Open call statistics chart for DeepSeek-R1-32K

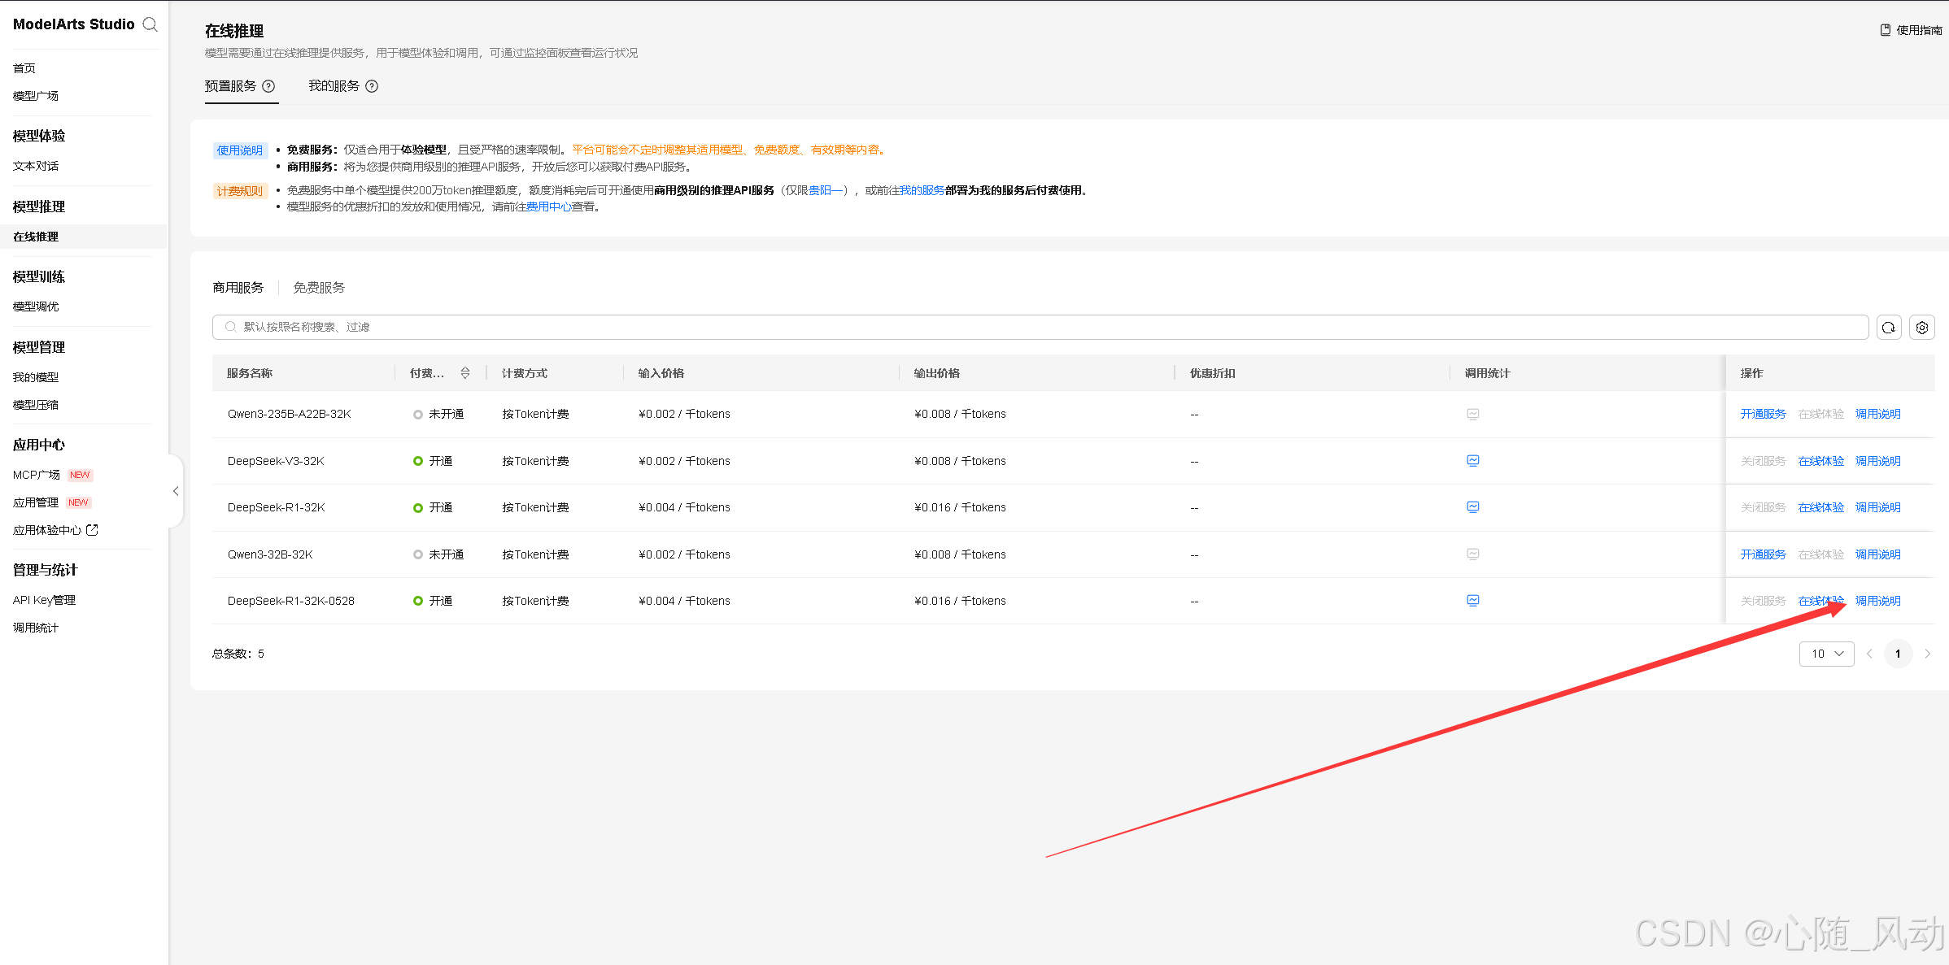pyautogui.click(x=1472, y=506)
